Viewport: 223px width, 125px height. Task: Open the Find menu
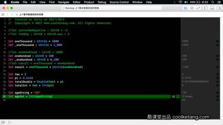coord(51,2)
